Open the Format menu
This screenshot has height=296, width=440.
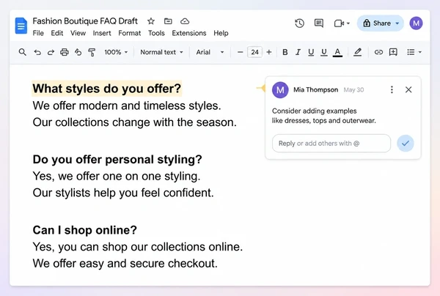[129, 33]
